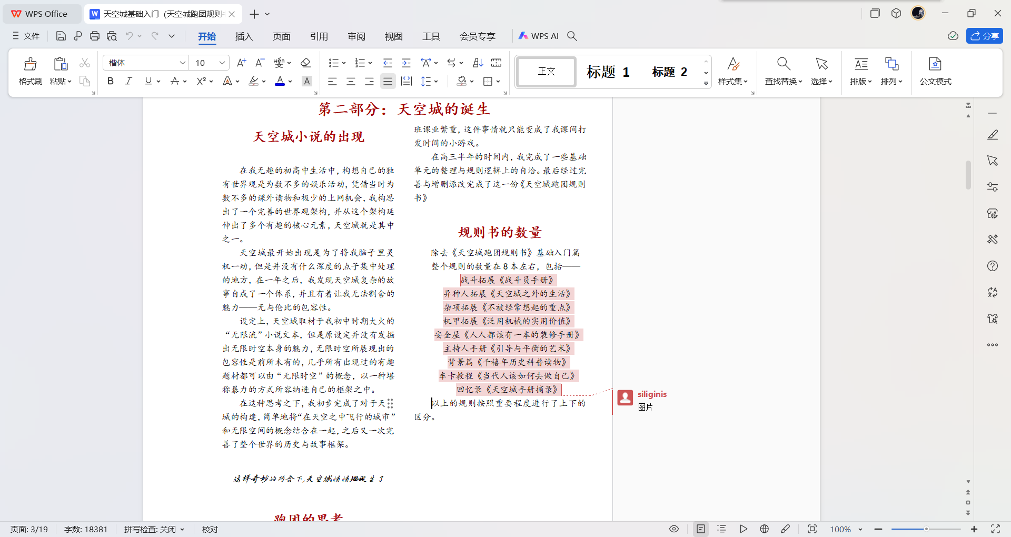Enter full screen mode icon
The height and width of the screenshot is (537, 1011).
pos(995,529)
